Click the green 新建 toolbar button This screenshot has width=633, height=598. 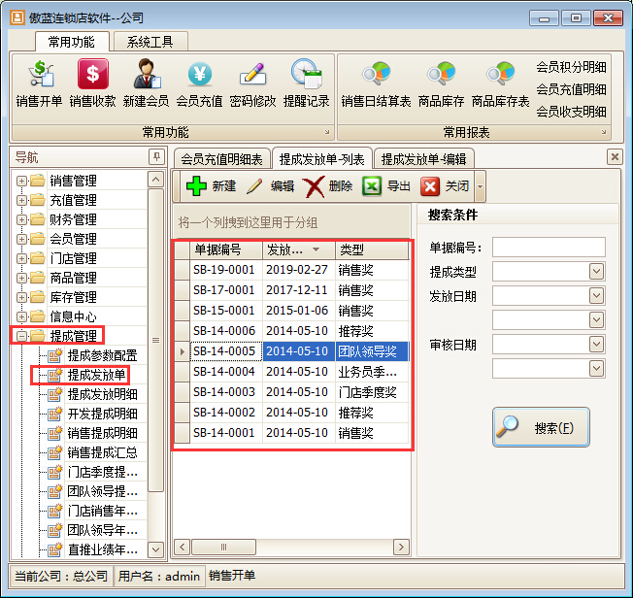click(x=211, y=186)
